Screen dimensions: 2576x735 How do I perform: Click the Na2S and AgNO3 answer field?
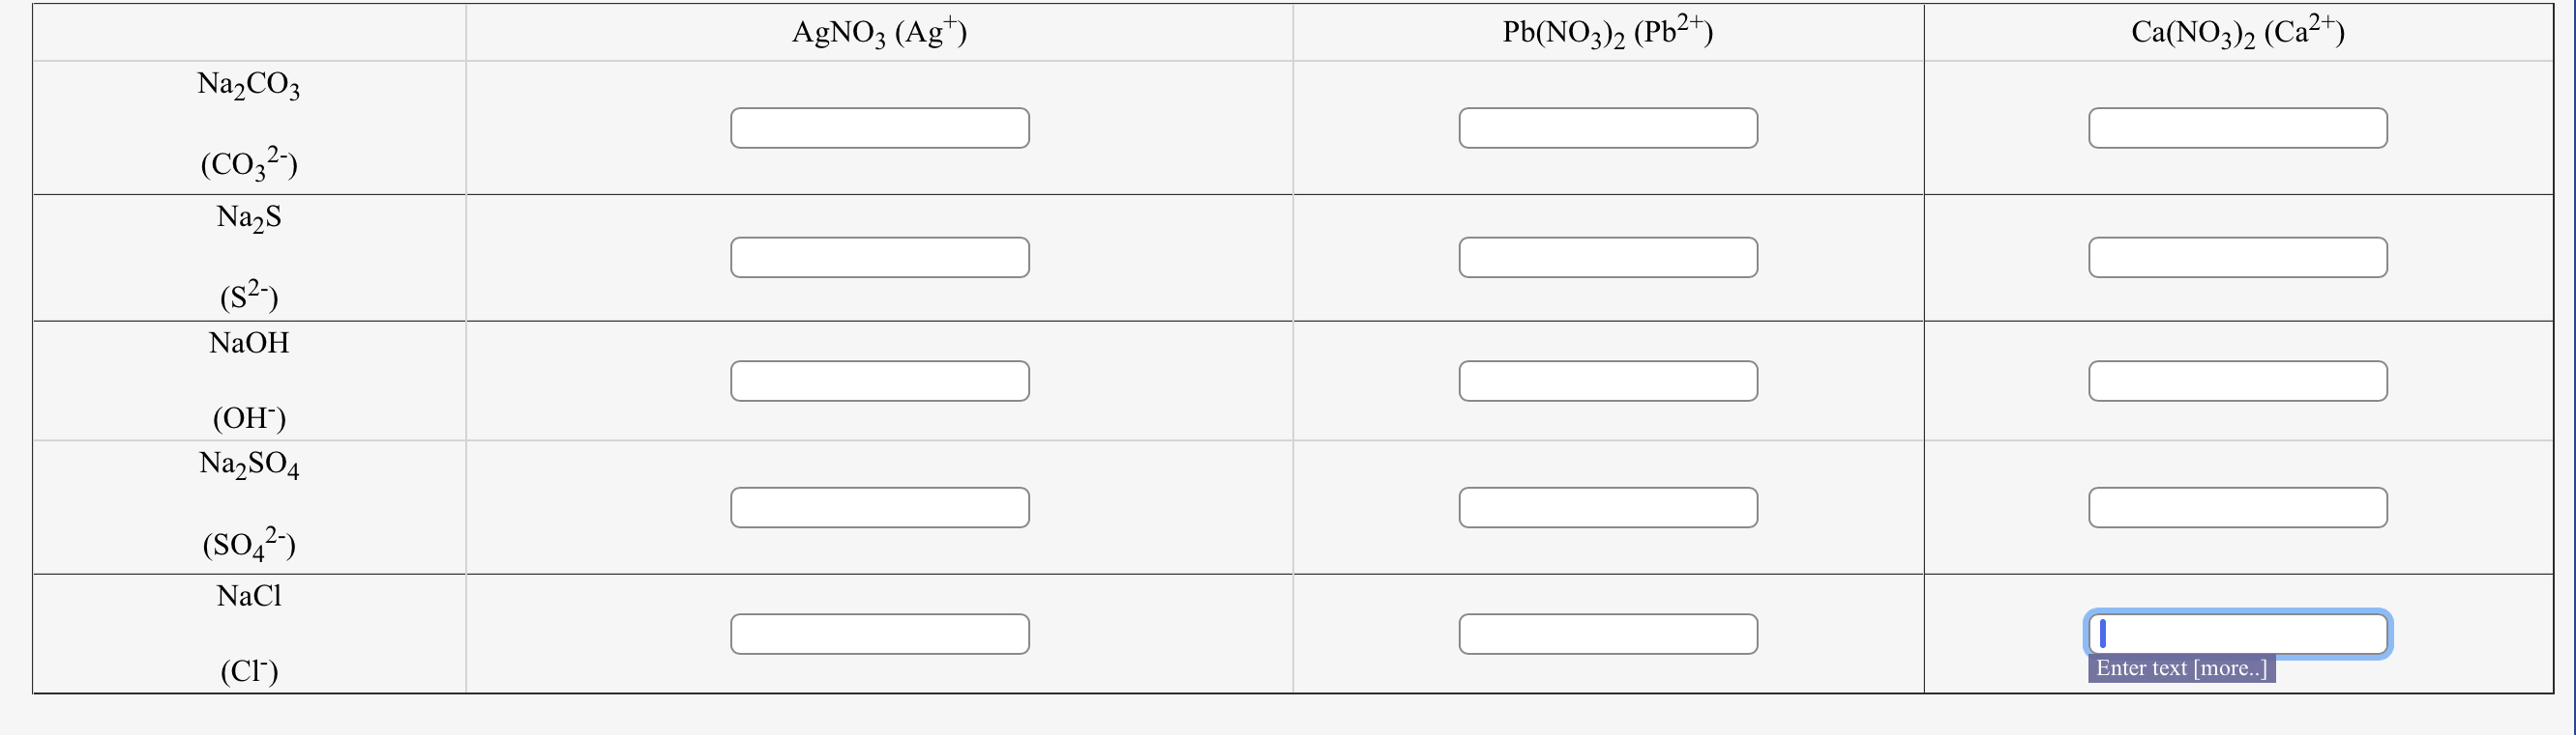[880, 257]
